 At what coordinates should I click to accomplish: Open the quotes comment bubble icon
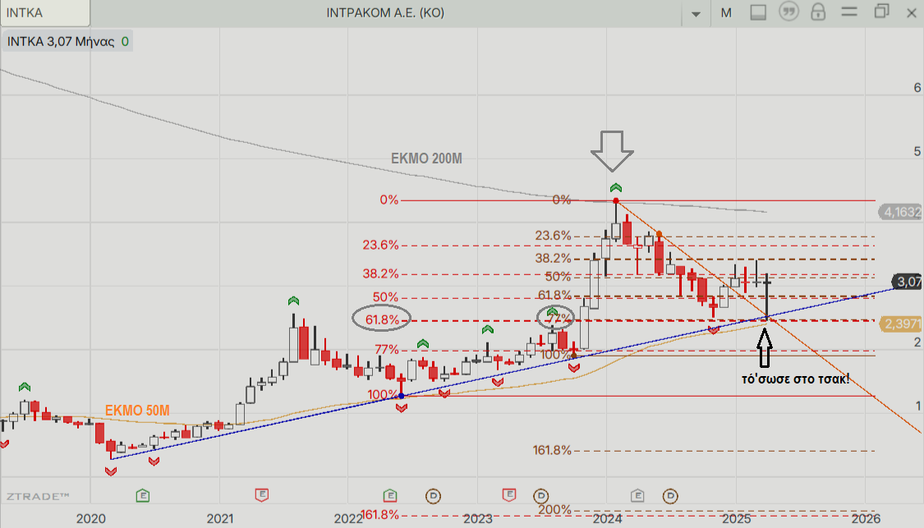coord(788,11)
